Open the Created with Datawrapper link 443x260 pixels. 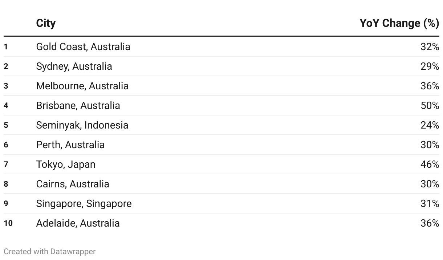[50, 251]
